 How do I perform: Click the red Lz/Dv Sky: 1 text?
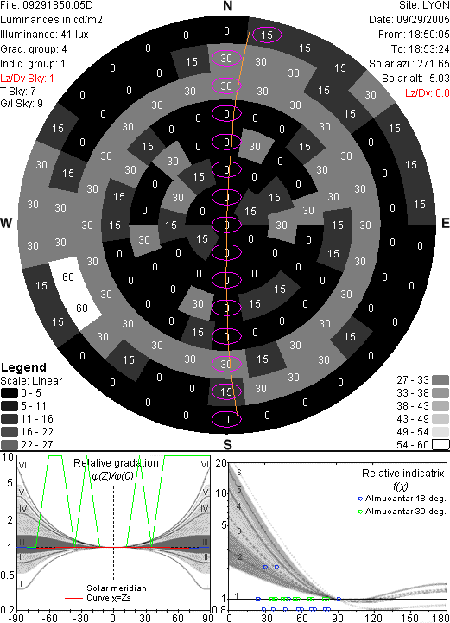[x=27, y=79]
